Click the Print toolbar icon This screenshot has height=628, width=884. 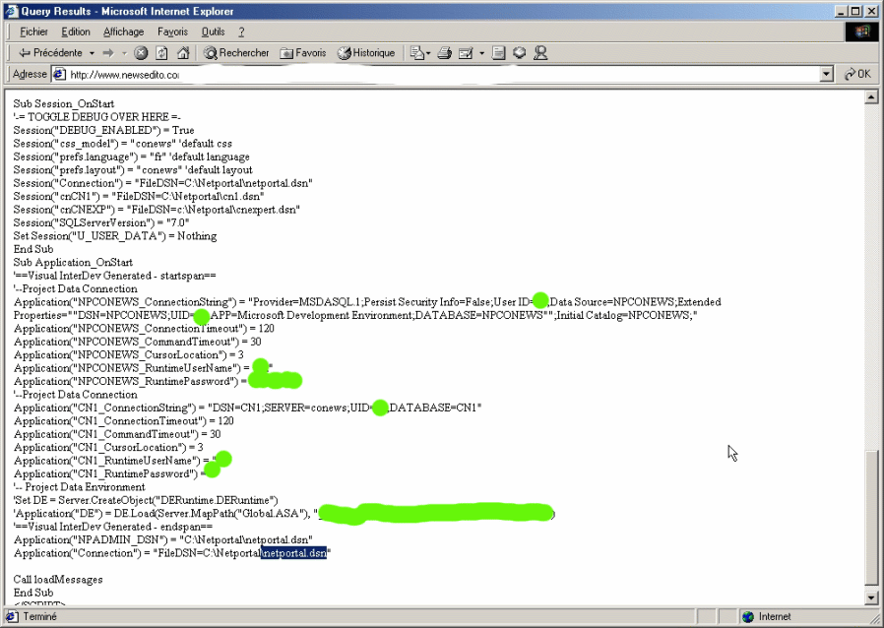pyautogui.click(x=444, y=53)
